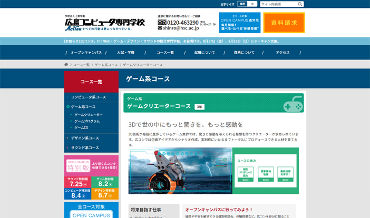Click the search magnifier icon
This screenshot has height=218, width=370.
coord(300,4)
